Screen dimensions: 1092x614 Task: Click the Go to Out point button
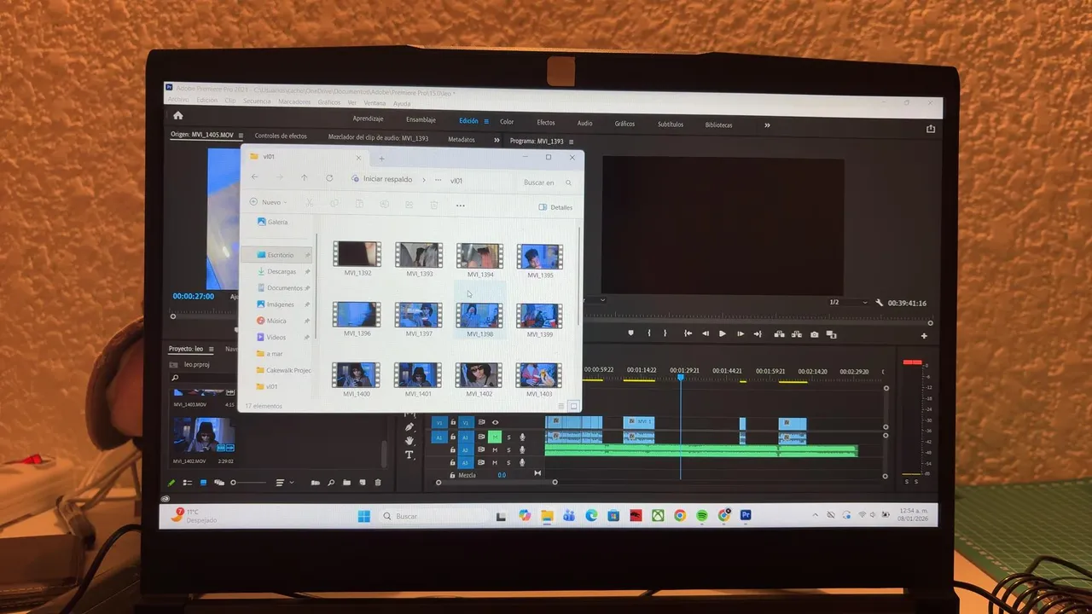click(x=758, y=333)
